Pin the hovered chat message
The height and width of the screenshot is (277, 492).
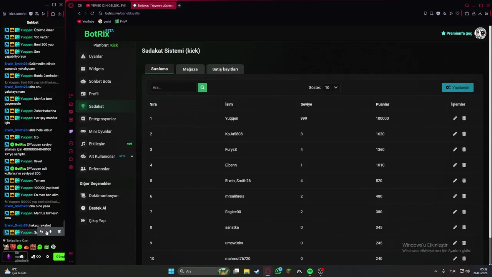(x=50, y=232)
